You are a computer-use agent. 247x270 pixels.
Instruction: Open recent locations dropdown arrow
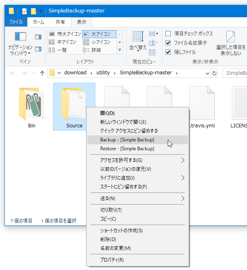click(x=34, y=73)
